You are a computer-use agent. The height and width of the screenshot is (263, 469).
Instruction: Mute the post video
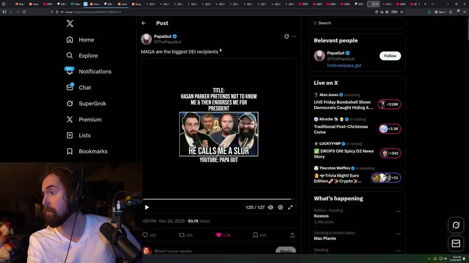pos(270,207)
